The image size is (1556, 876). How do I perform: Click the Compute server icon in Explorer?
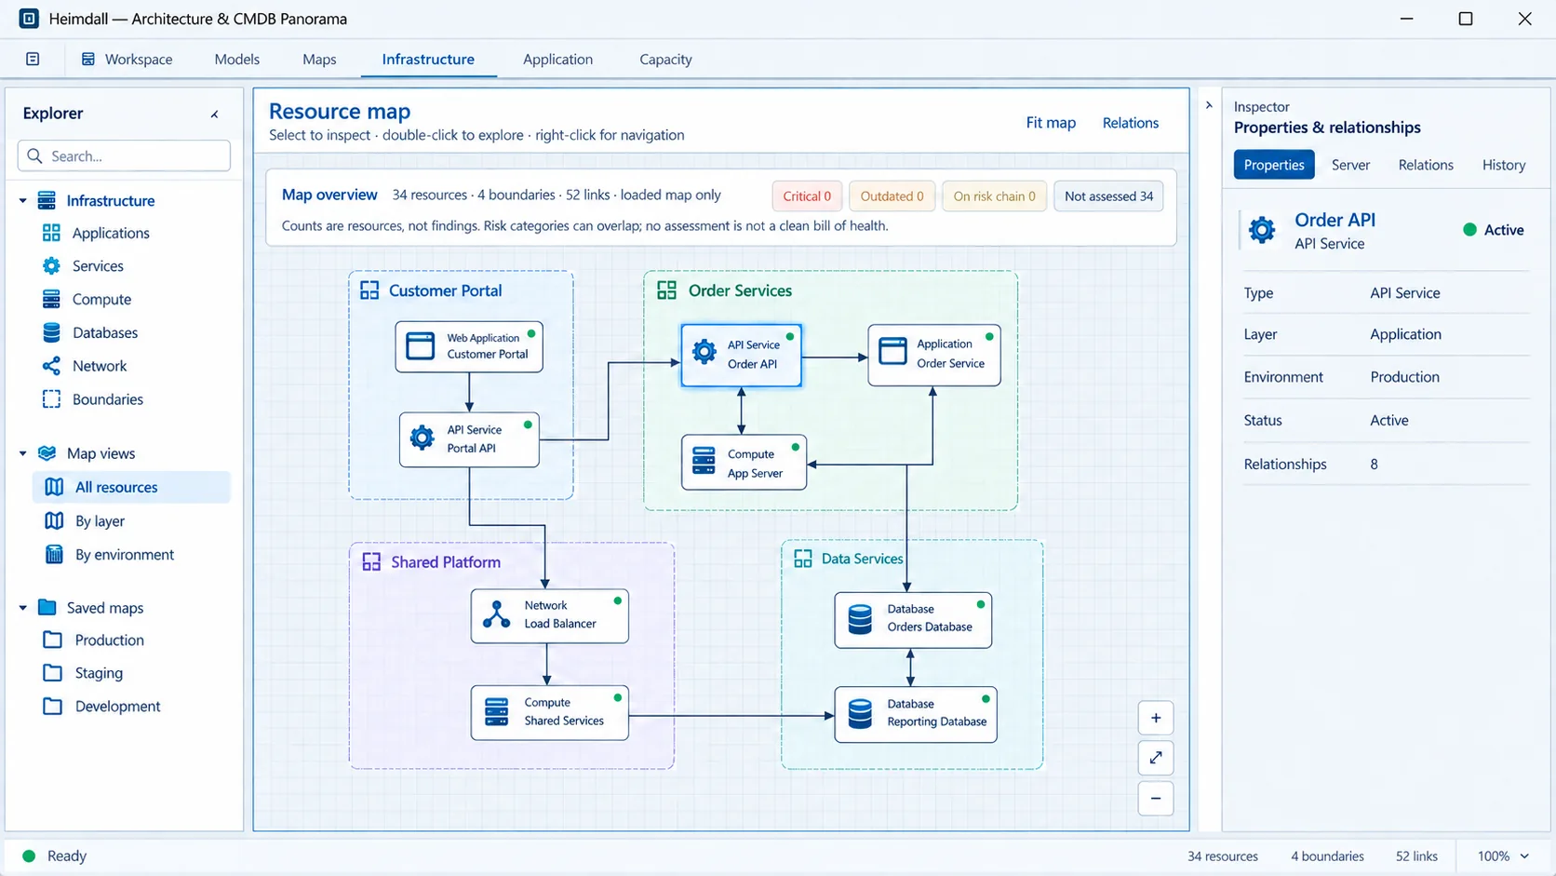[51, 299]
